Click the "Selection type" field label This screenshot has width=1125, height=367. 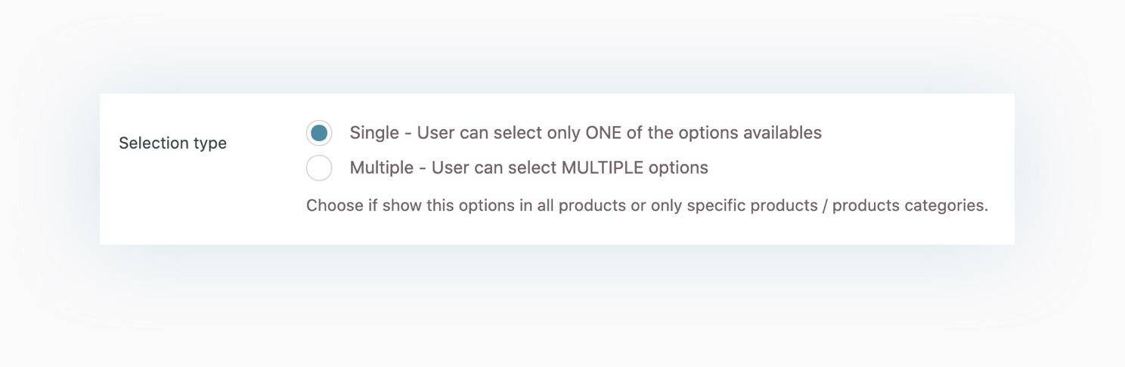(172, 143)
